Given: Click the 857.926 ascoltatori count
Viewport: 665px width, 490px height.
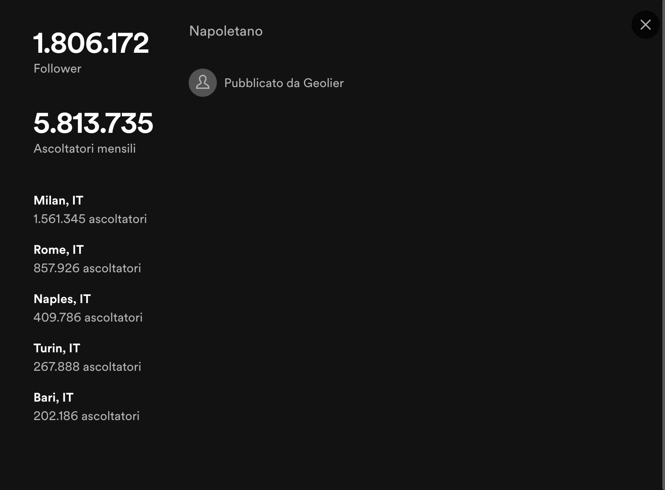Looking at the screenshot, I should [87, 268].
